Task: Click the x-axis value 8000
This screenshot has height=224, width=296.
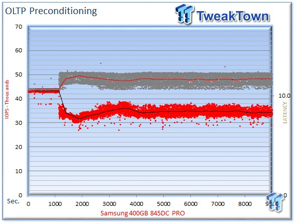Action: click(x=245, y=204)
